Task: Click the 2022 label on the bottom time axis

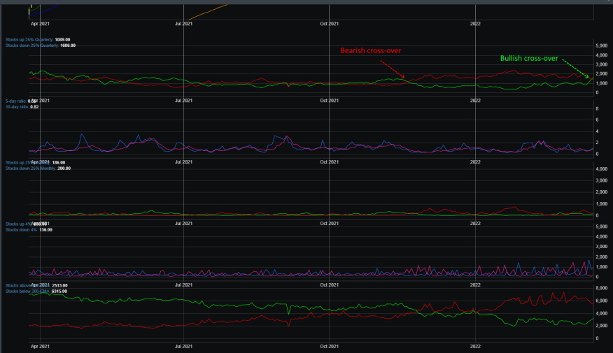Action: (x=475, y=347)
